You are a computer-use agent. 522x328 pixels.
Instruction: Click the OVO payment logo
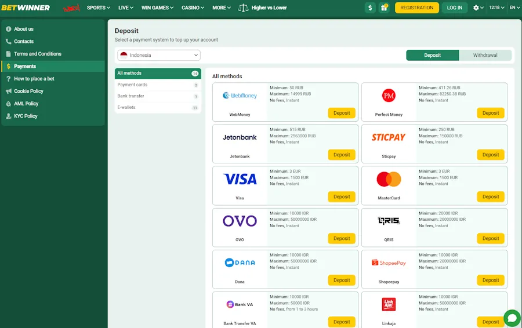click(240, 221)
